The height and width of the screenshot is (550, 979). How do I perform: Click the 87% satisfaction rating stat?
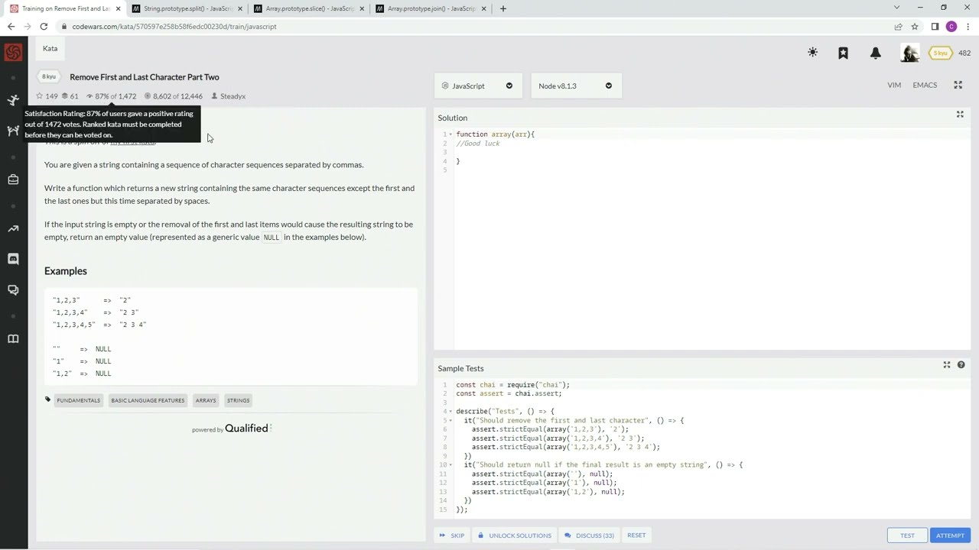[111, 96]
